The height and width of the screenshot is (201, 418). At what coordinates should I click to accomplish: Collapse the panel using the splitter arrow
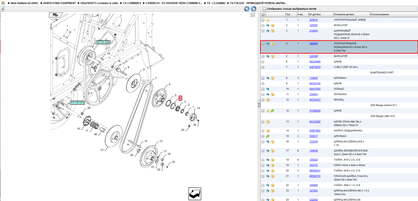(259, 105)
